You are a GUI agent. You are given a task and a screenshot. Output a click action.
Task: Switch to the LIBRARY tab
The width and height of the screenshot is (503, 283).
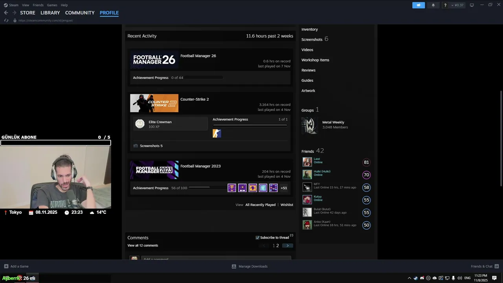pos(50,13)
